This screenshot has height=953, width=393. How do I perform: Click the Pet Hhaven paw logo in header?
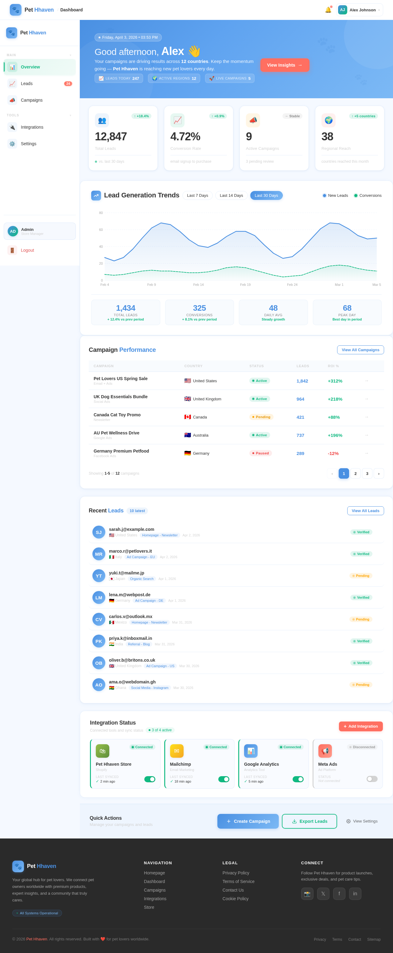tap(16, 10)
